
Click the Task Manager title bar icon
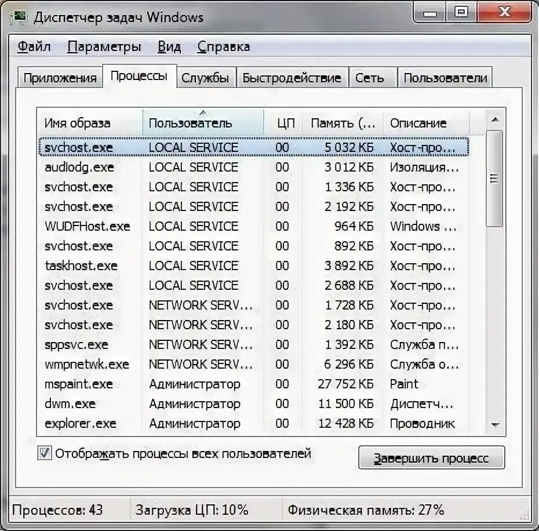[x=19, y=17]
